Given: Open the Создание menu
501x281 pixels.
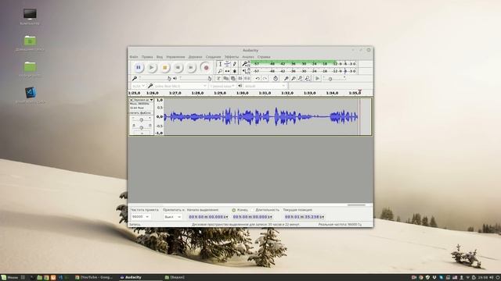Looking at the screenshot, I should (213, 57).
